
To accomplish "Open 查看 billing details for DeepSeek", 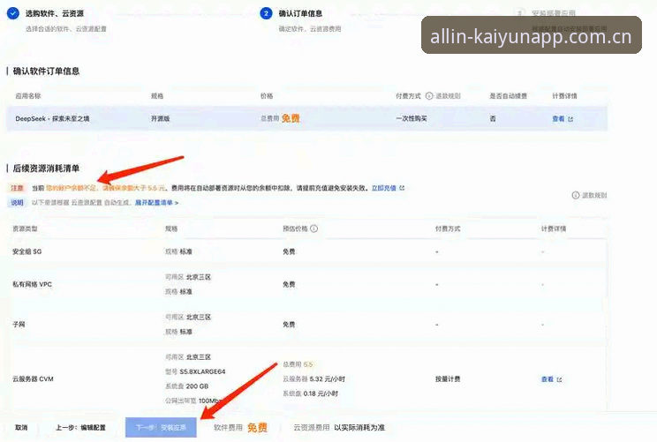I will point(558,119).
